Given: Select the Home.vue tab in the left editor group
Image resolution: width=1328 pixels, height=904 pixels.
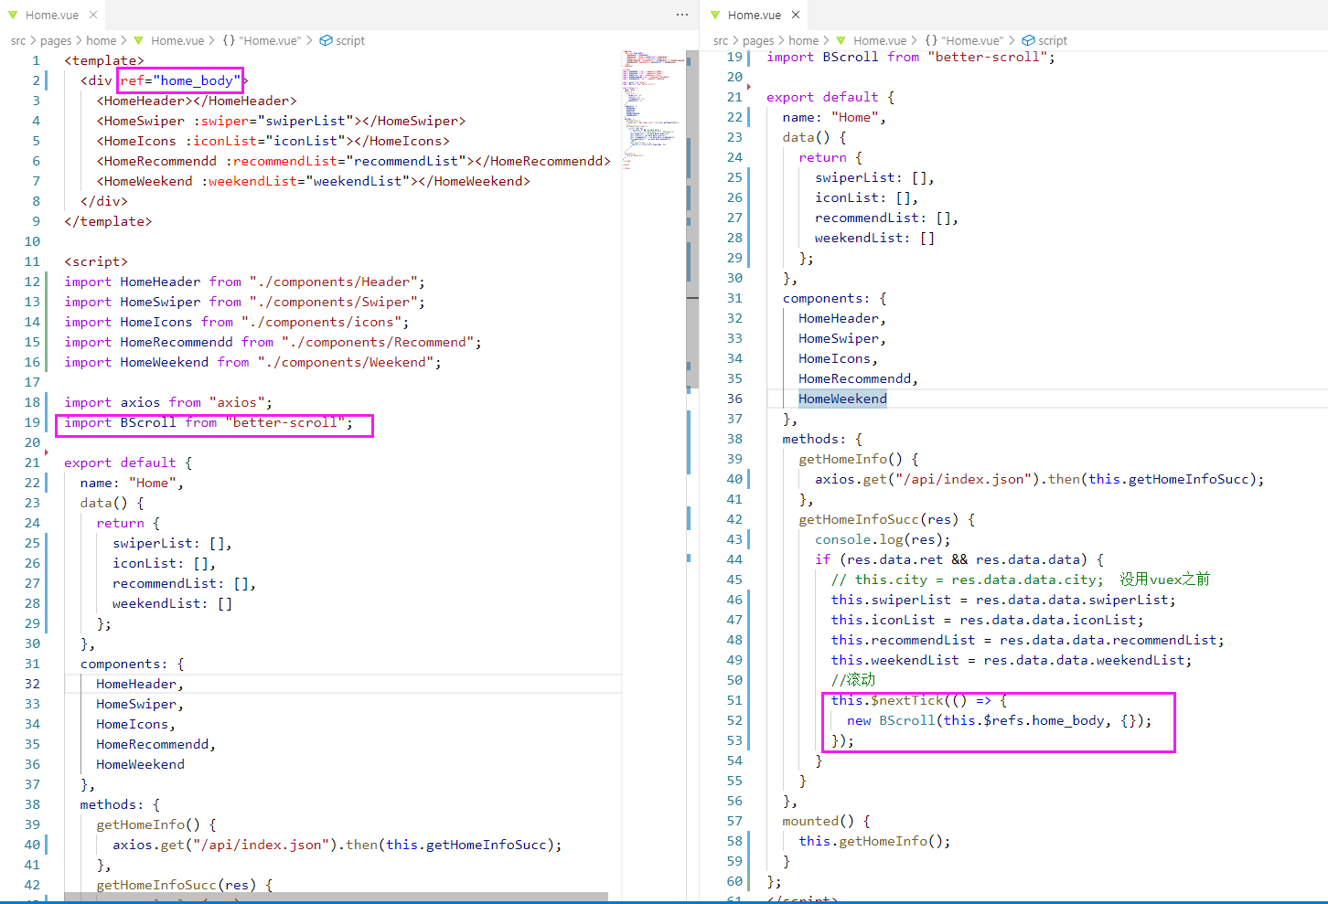Looking at the screenshot, I should pos(52,15).
